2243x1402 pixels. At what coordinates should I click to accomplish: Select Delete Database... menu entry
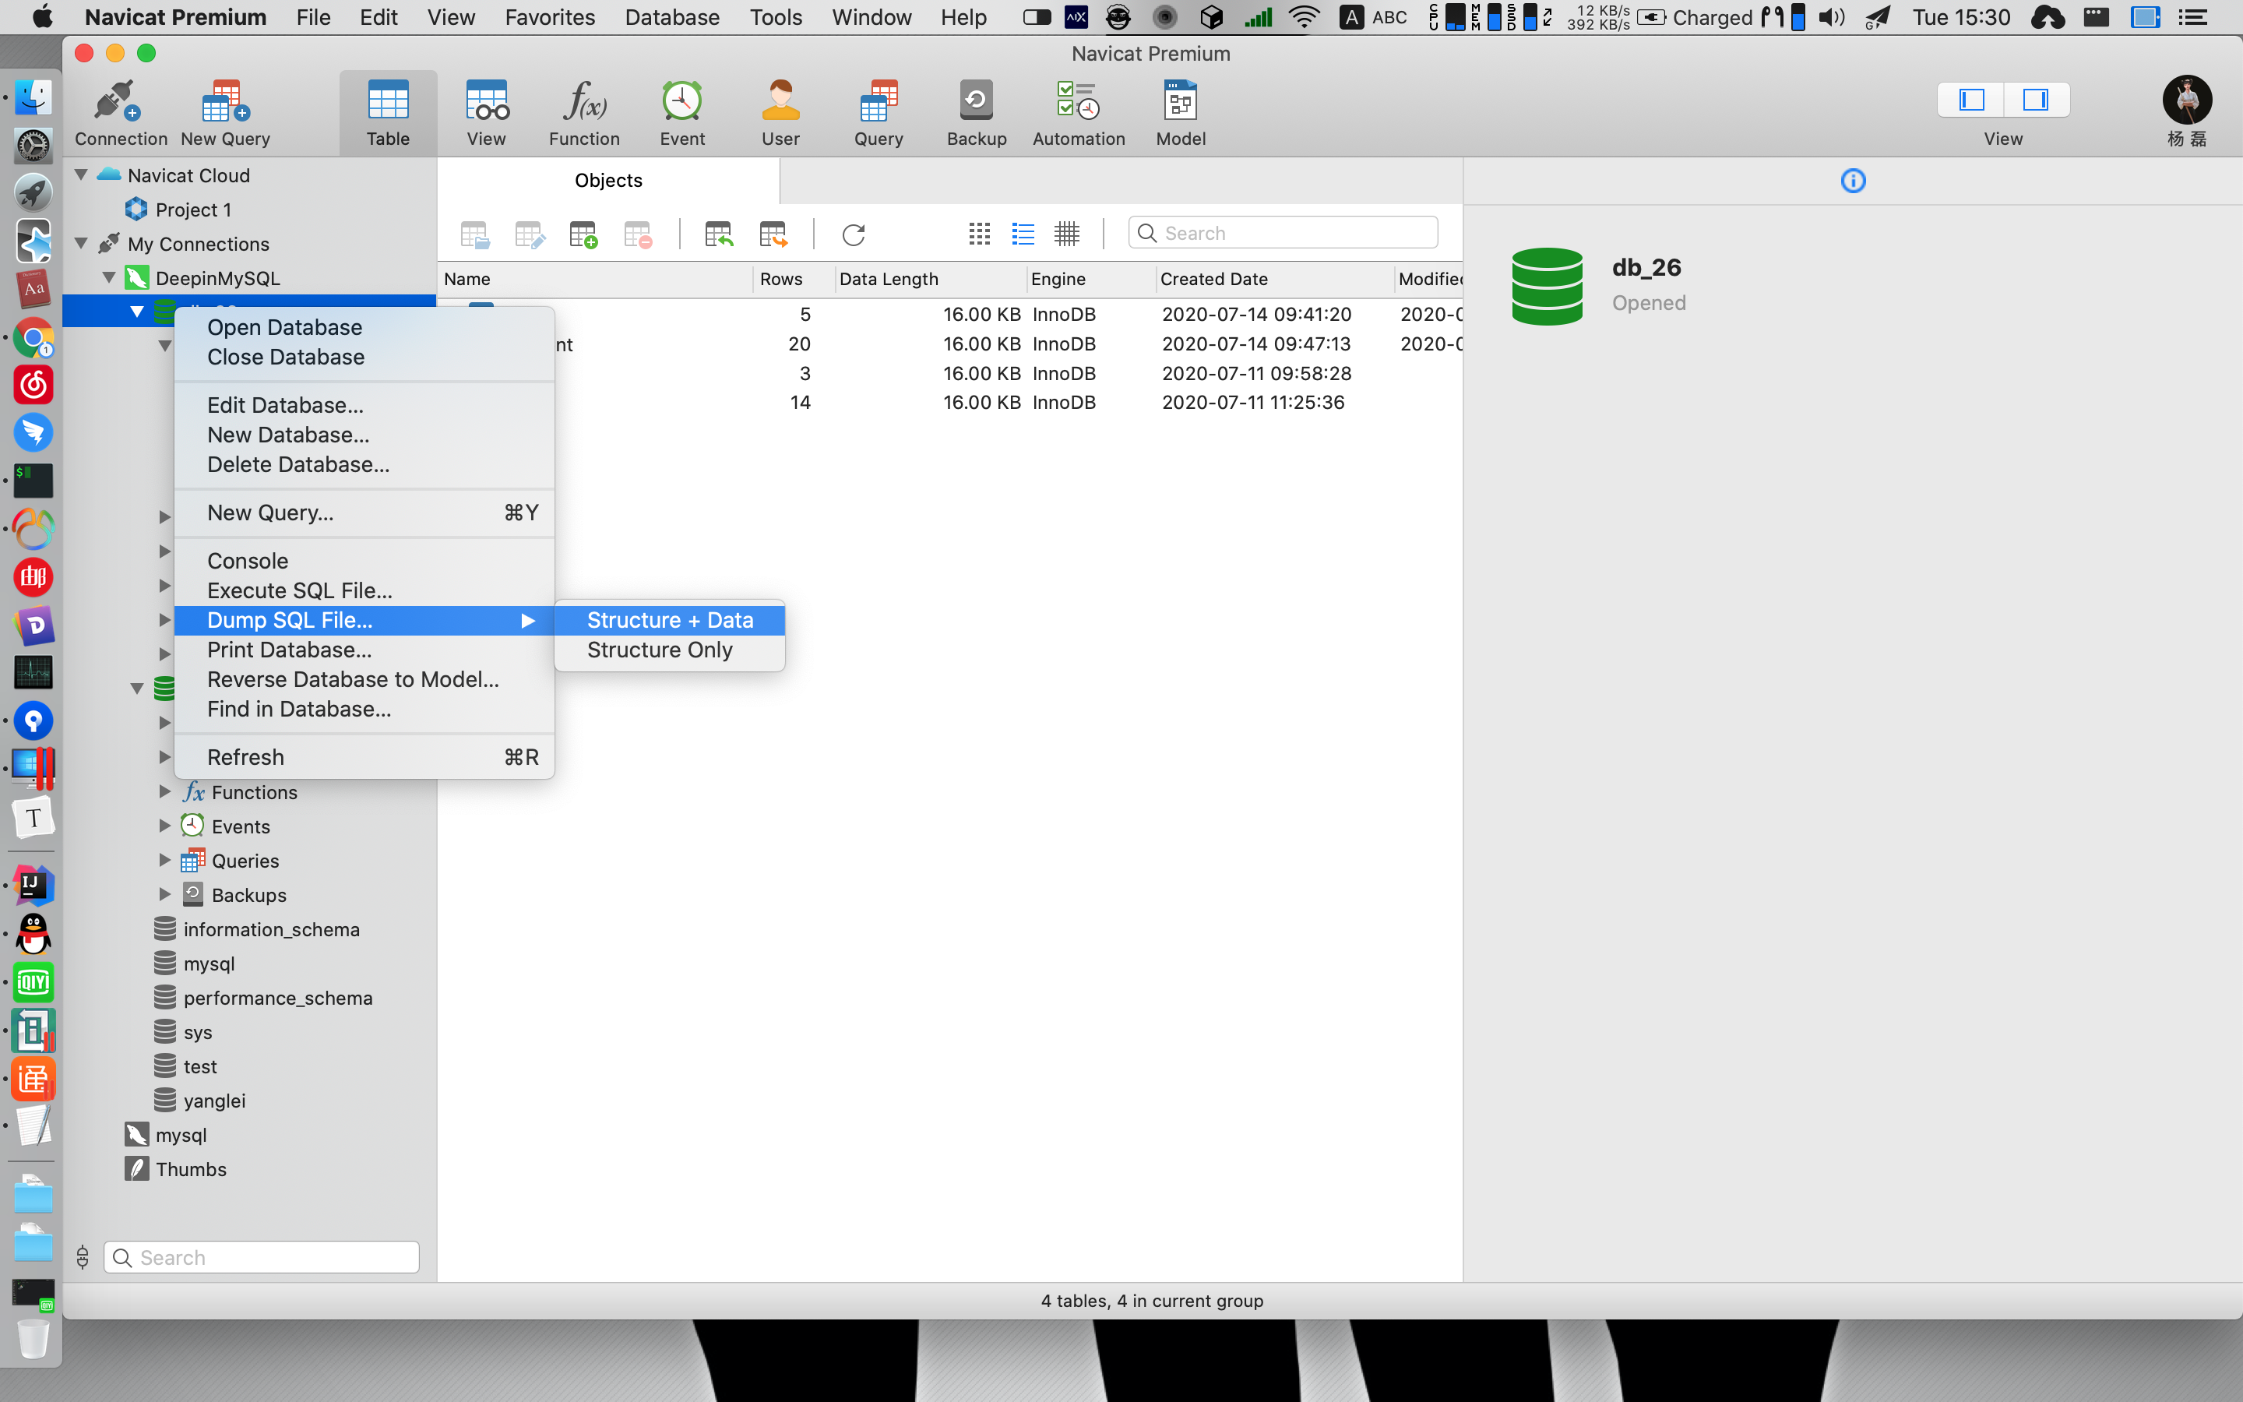pos(364,464)
